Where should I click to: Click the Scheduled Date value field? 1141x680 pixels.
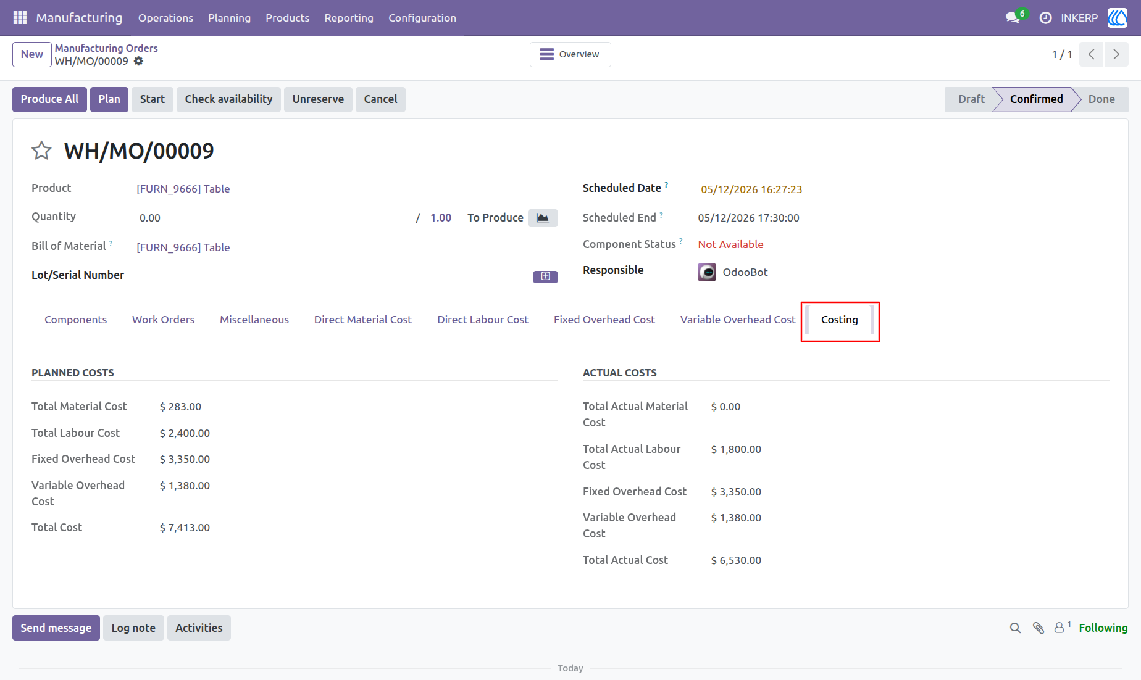click(x=751, y=189)
